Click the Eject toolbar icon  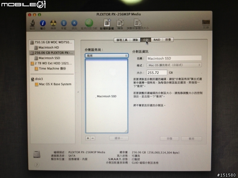(74, 23)
